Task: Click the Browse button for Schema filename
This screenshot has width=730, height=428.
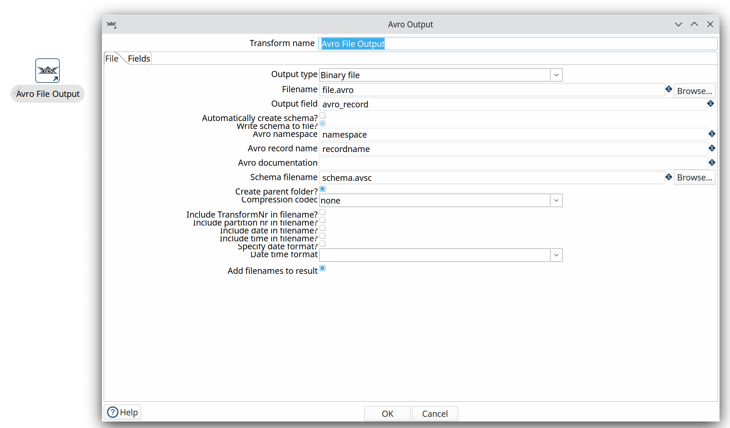Action: (x=694, y=177)
